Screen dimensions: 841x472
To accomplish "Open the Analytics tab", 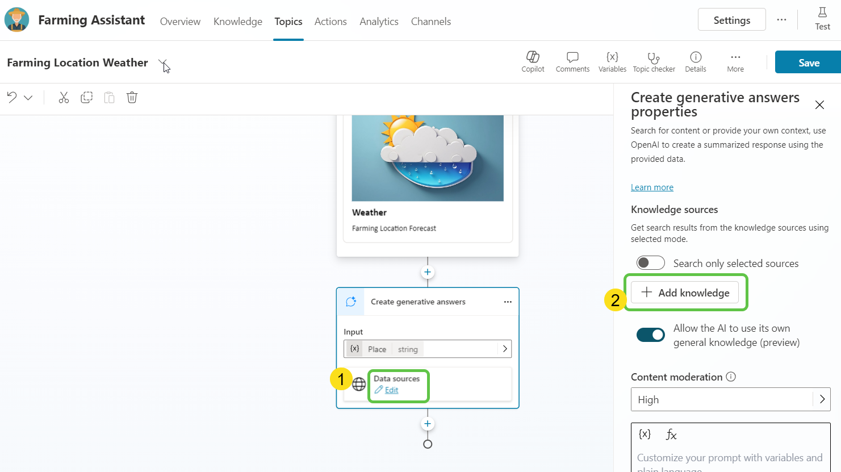I will click(x=379, y=22).
